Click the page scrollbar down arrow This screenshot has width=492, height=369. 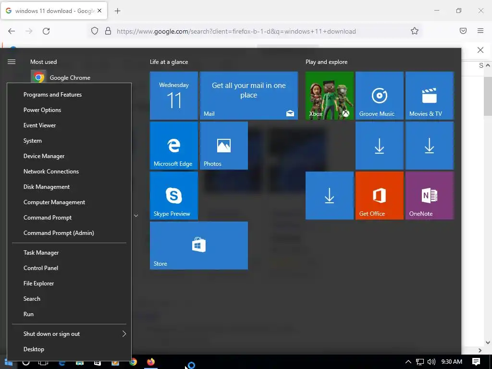488,343
